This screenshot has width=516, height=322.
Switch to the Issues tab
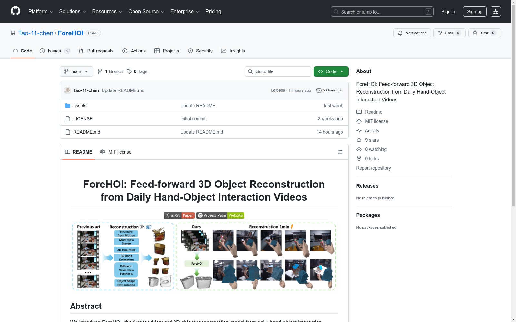click(x=55, y=51)
